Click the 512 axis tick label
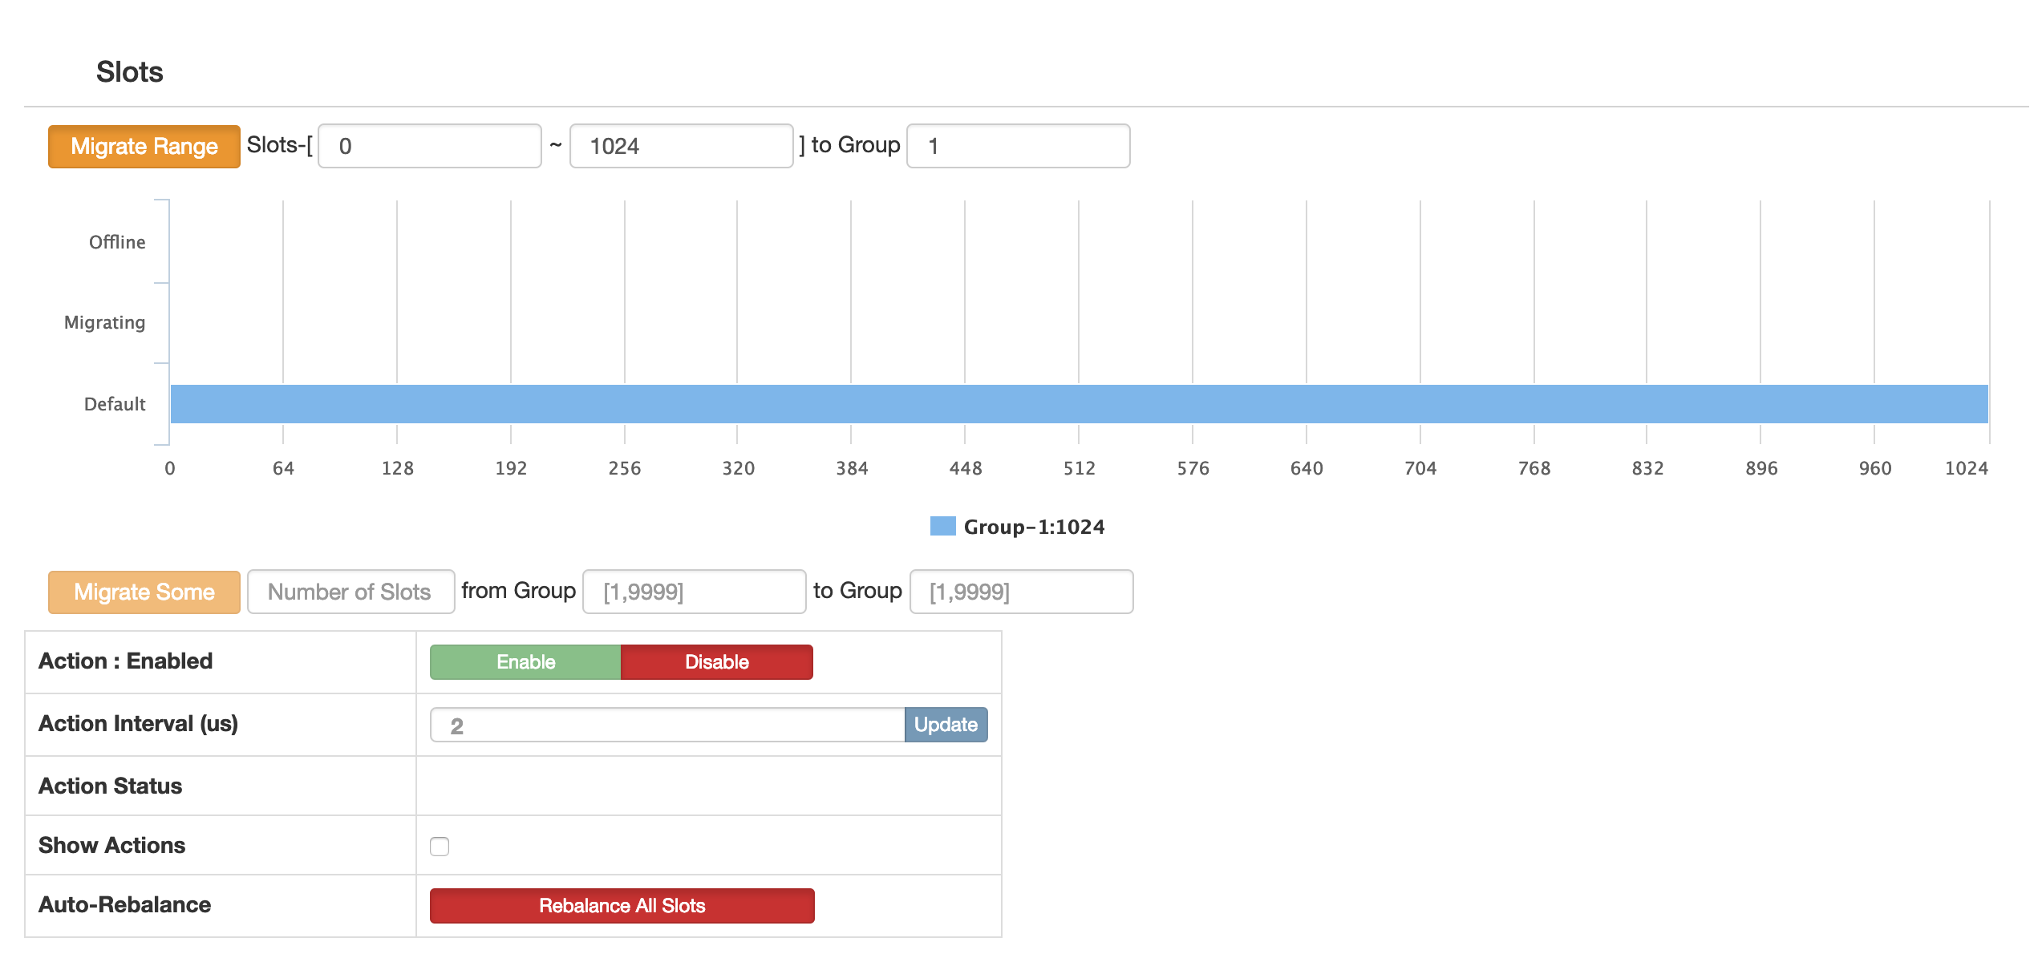This screenshot has width=2042, height=954. point(1079,468)
